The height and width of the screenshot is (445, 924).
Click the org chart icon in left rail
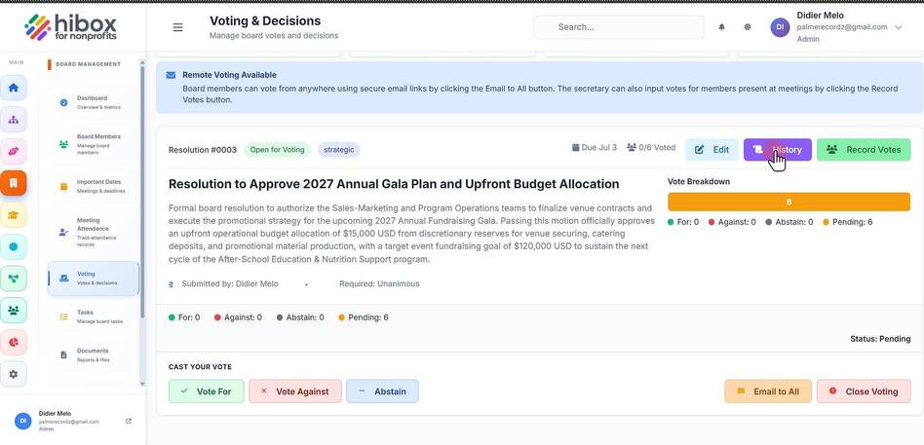pos(14,120)
